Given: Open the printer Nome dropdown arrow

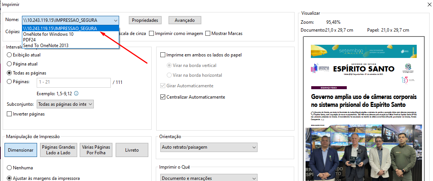Looking at the screenshot, I should tap(115, 20).
